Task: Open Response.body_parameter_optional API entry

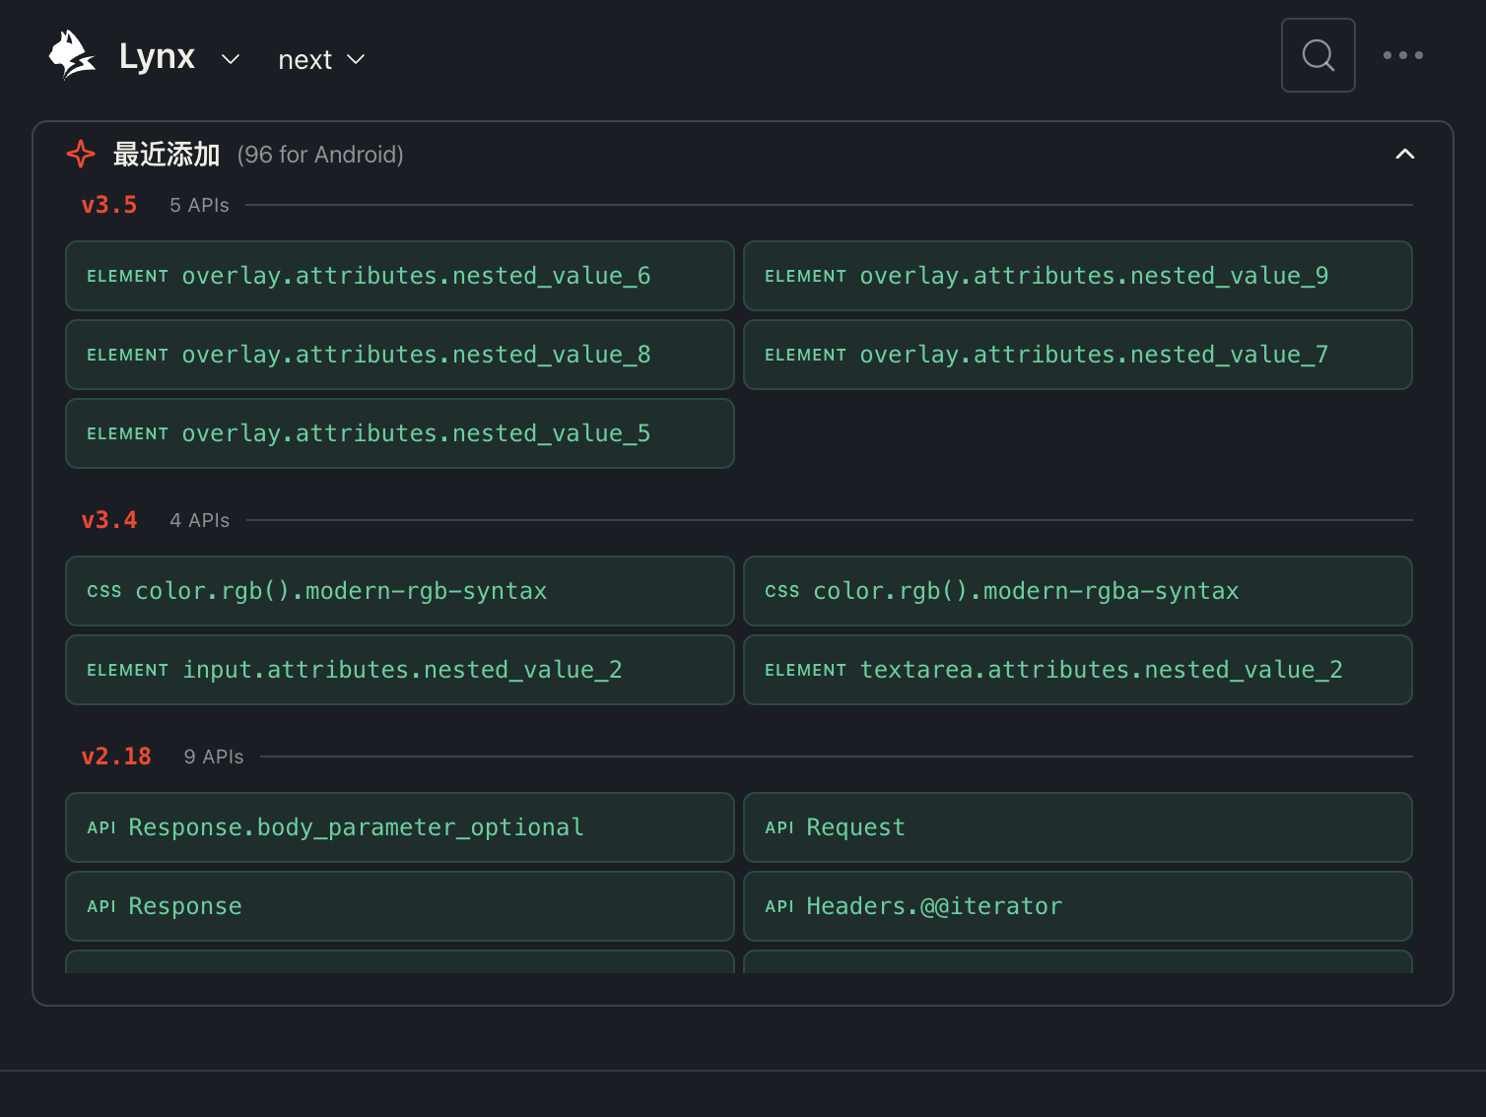Action: pyautogui.click(x=399, y=827)
